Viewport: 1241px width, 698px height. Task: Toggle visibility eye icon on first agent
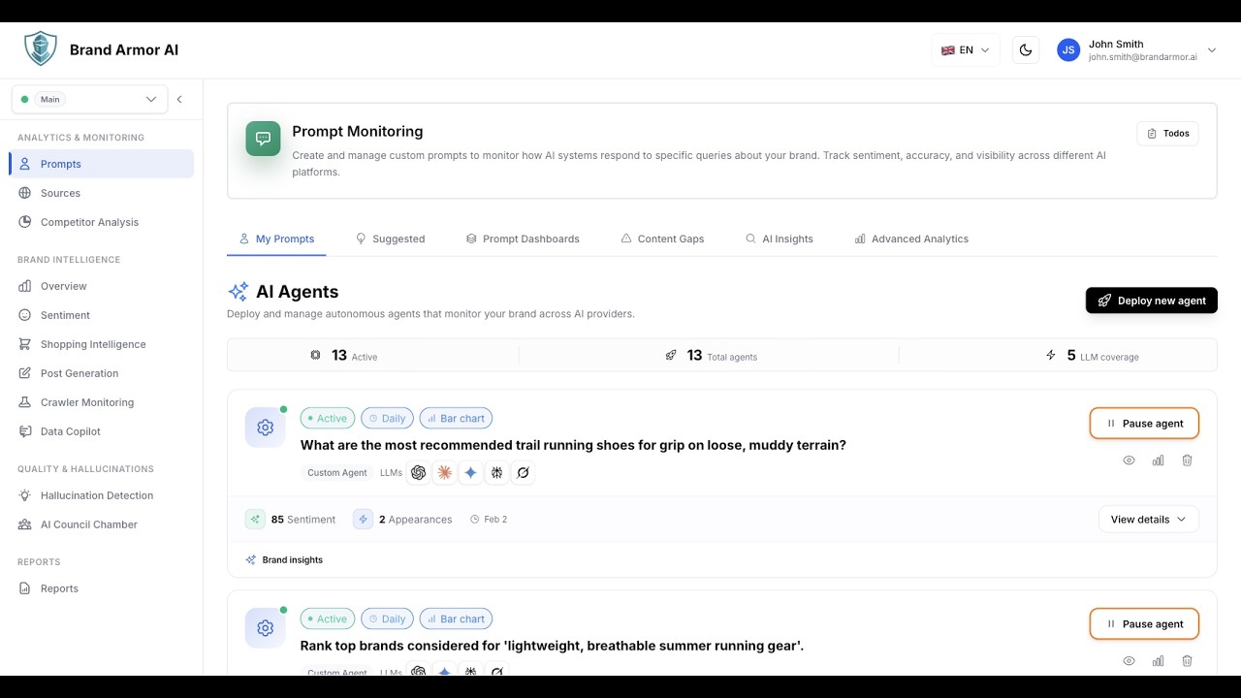1129,460
